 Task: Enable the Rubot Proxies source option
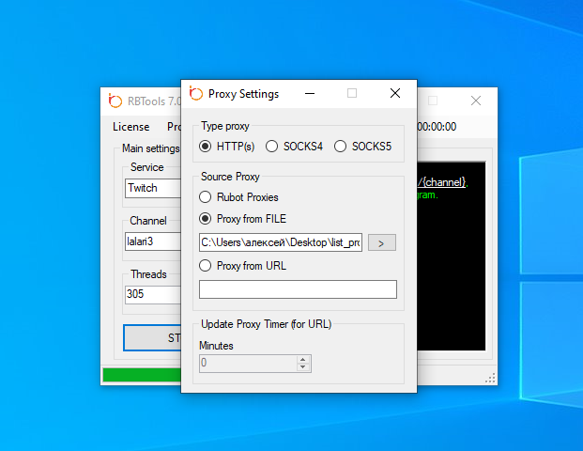(206, 197)
